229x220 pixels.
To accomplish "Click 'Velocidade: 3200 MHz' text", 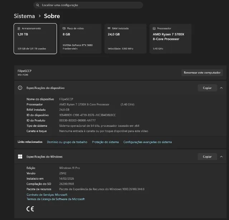I will [121, 49].
